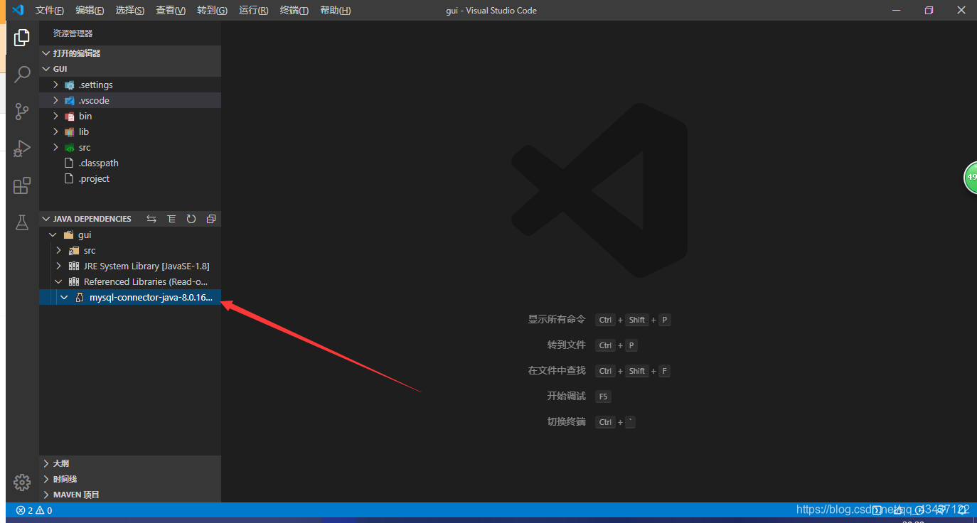Select mysql-connector-java-8.0.16 jar entry
This screenshot has width=977, height=523.
tap(130, 297)
